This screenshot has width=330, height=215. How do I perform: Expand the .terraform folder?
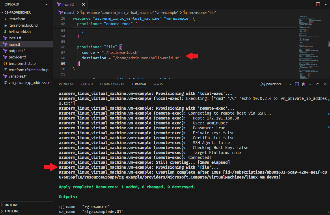point(17,19)
